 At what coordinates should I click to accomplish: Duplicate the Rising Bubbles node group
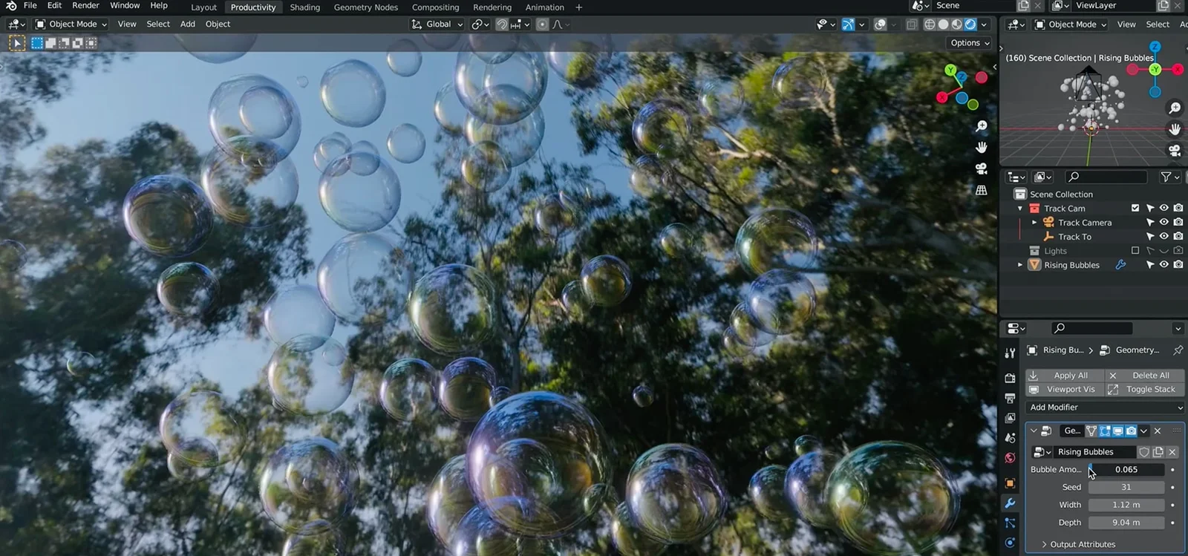click(x=1158, y=452)
